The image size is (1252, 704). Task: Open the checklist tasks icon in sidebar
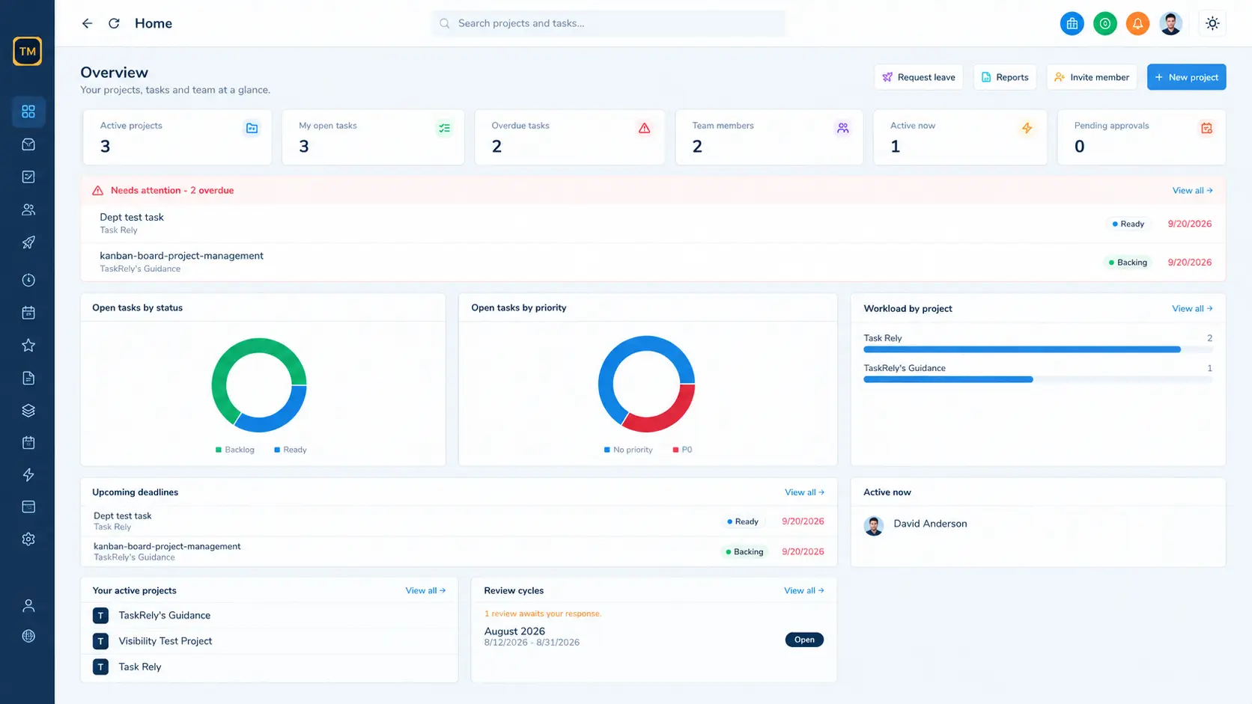click(x=28, y=177)
